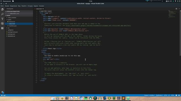The image size is (181, 101).
Task: Open the .gitignore file
Action: [19, 30]
